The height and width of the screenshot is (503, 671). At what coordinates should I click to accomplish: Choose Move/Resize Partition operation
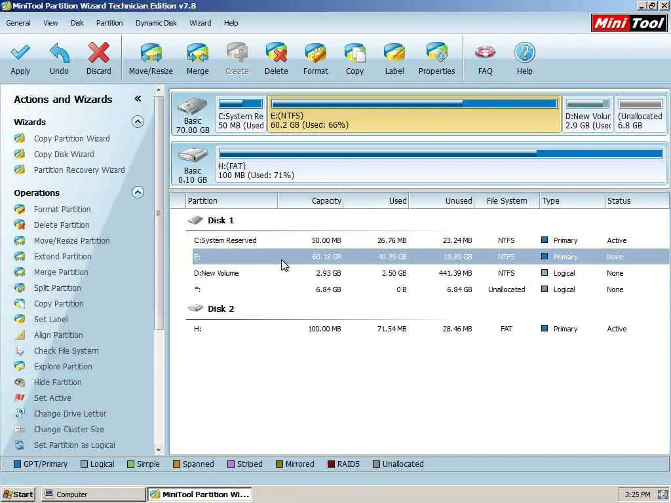tap(71, 241)
